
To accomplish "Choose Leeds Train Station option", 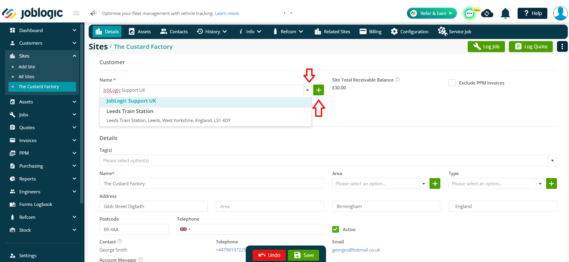I will (x=206, y=116).
